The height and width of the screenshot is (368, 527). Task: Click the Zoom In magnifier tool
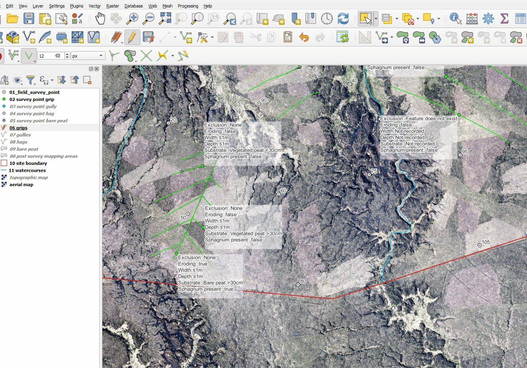[132, 18]
